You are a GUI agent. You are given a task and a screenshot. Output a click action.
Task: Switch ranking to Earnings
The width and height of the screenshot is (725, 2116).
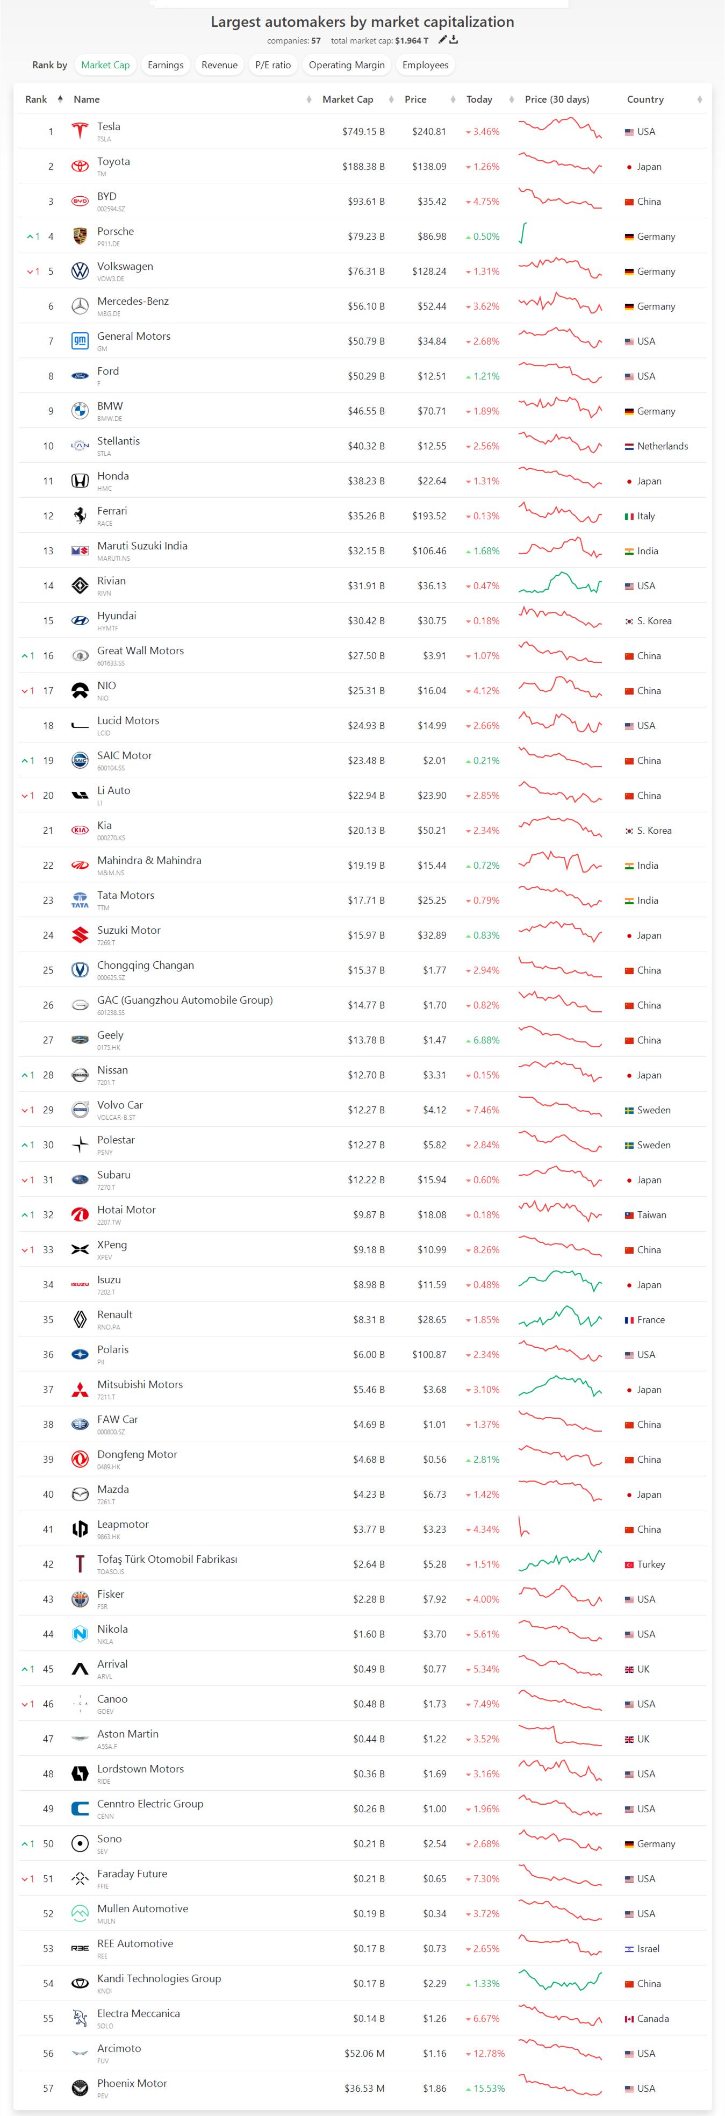[166, 65]
